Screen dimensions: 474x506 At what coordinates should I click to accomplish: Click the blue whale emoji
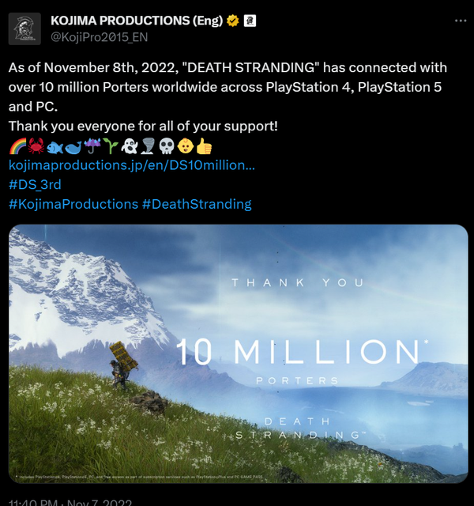(73, 147)
